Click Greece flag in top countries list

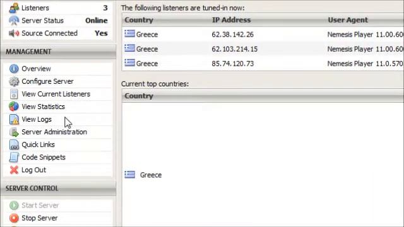129,175
